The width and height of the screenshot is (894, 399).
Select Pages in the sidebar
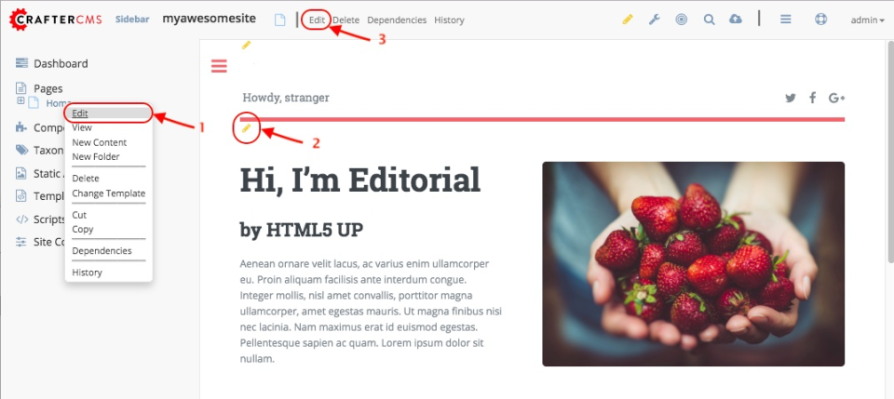pos(47,88)
